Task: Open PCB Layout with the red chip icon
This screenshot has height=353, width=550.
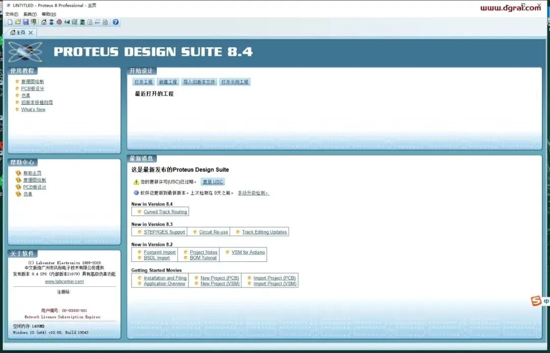Action: [x=59, y=22]
